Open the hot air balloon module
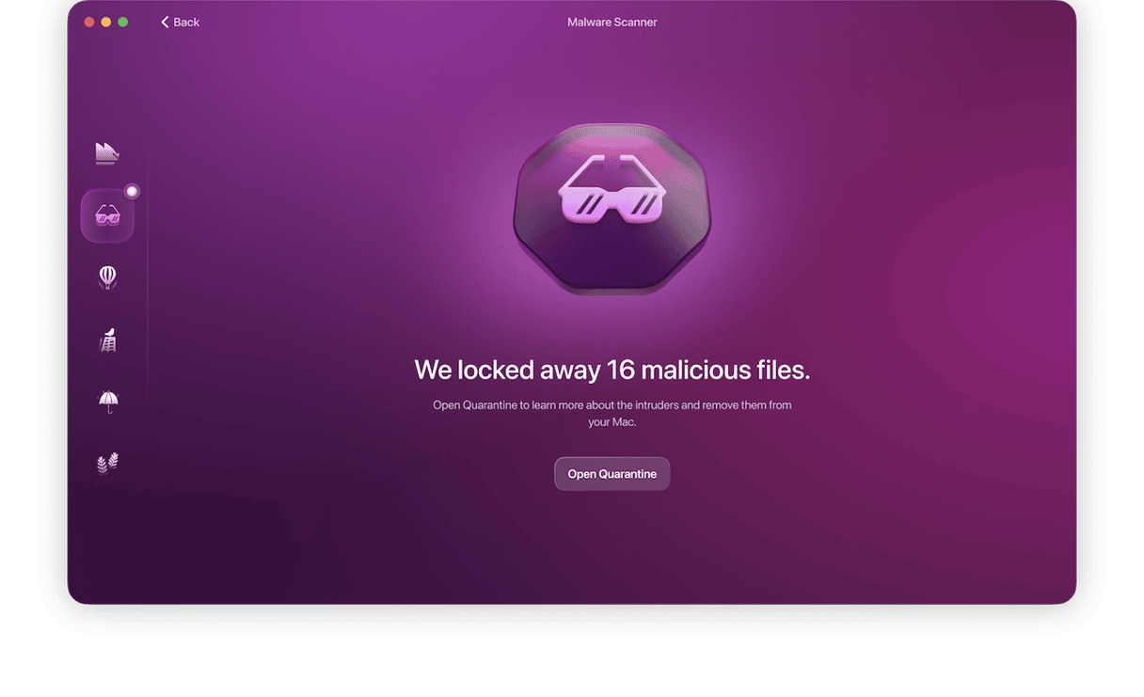The image size is (1144, 697). click(107, 277)
